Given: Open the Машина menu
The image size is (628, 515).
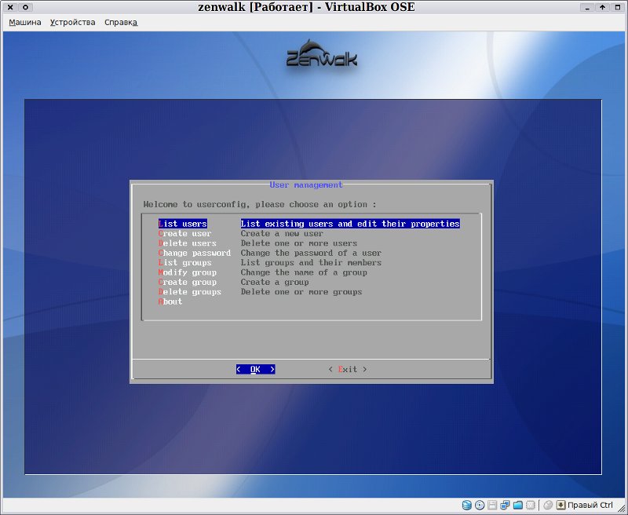Looking at the screenshot, I should 25,23.
